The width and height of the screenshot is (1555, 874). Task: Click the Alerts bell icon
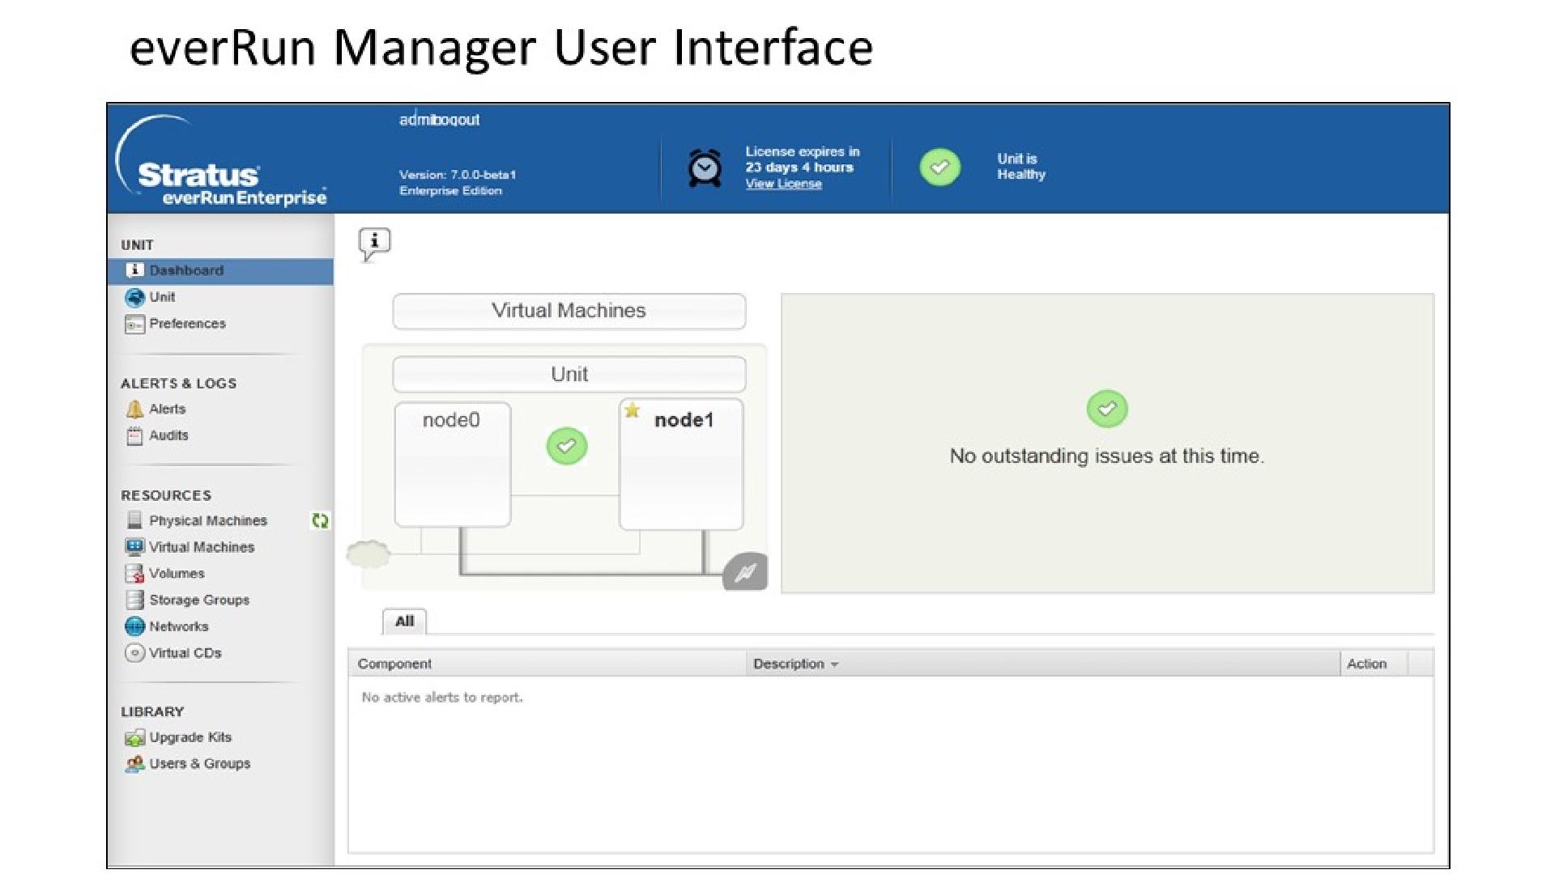(x=134, y=409)
